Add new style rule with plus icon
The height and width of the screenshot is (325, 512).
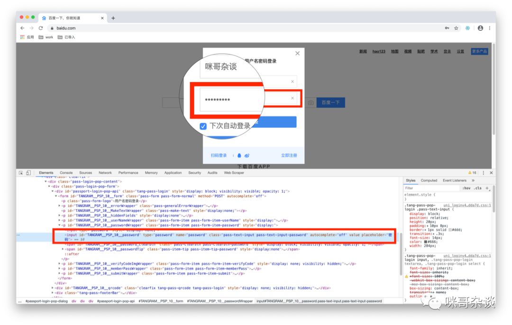[x=487, y=188]
